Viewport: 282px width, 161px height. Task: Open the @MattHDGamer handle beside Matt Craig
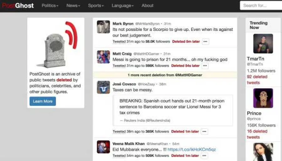click(146, 54)
